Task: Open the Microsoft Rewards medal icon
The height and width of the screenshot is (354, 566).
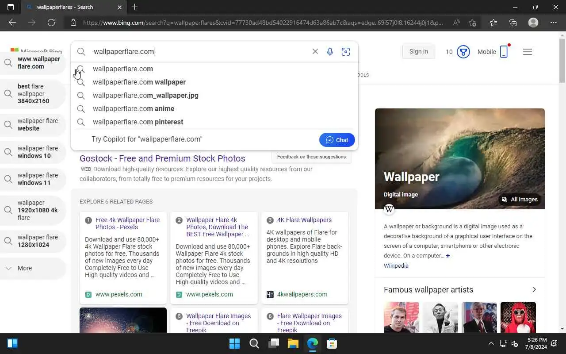Action: click(463, 52)
